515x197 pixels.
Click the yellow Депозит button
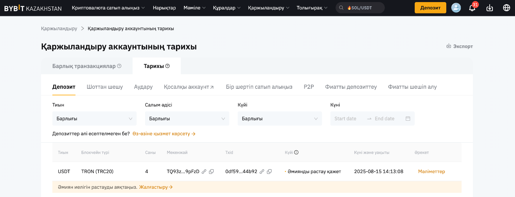click(430, 8)
